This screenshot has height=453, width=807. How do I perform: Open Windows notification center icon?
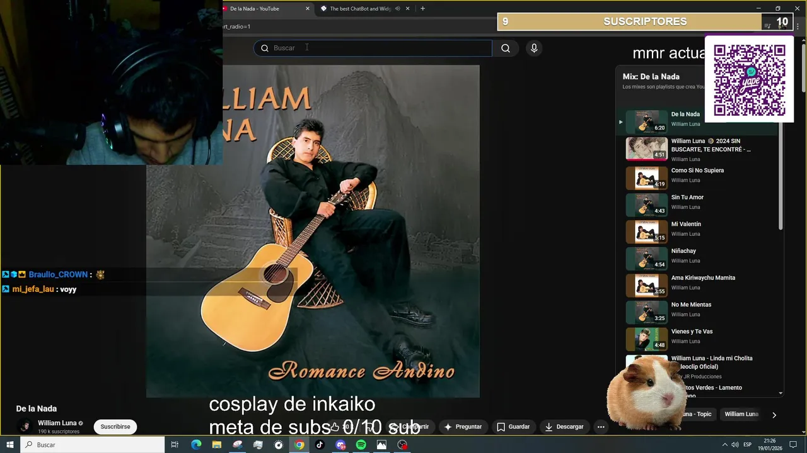pos(793,445)
